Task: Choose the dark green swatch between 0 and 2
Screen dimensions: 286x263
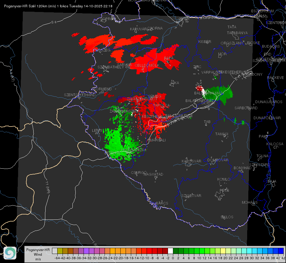Action: coord(176,251)
